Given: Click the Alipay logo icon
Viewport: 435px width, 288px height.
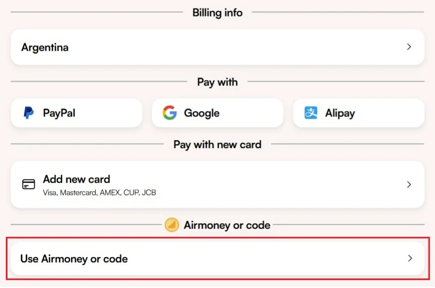Looking at the screenshot, I should [x=311, y=113].
